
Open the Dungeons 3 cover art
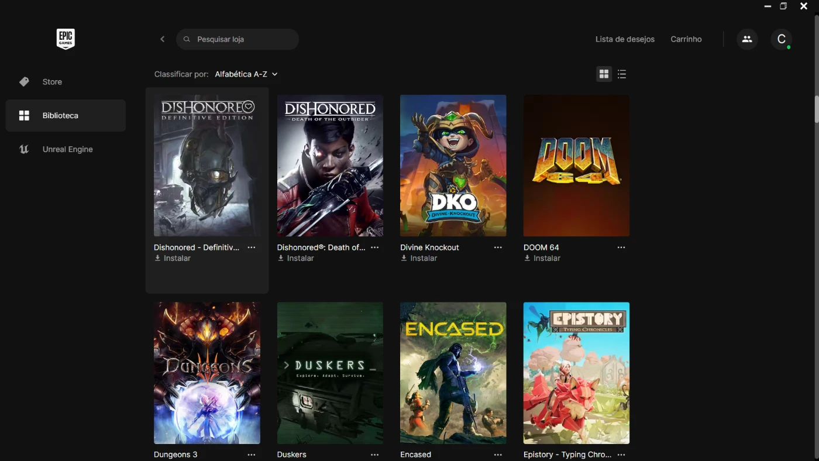pyautogui.click(x=207, y=373)
